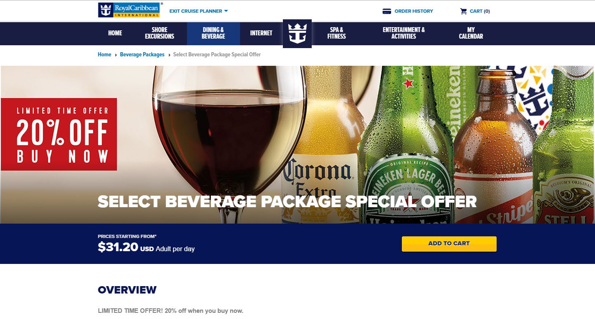The width and height of the screenshot is (595, 319).
Task: Go to Home in the navigation bar
Action: click(x=115, y=33)
